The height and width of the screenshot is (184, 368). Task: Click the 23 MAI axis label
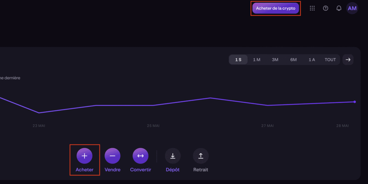tap(39, 126)
